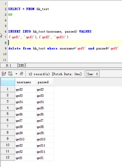Viewport: 122px width, 167px height.
Task: Click the 'qmf11' string on line 7
Action: point(60,37)
